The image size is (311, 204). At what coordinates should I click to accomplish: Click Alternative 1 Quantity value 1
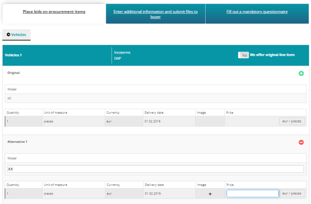tap(7, 194)
